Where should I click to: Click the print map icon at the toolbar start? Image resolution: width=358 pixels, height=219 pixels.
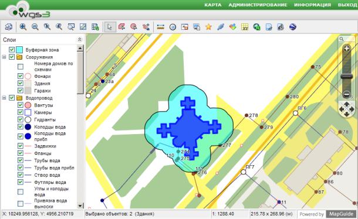point(9,27)
